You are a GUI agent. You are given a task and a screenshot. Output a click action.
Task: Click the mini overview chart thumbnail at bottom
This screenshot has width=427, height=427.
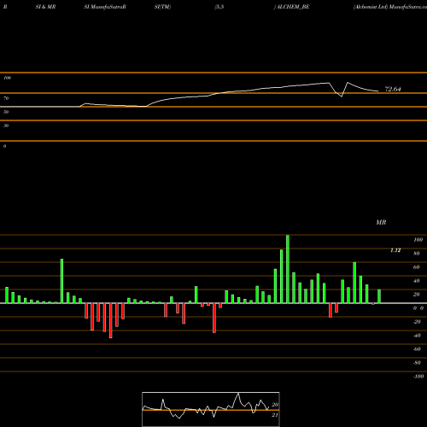(x=211, y=409)
